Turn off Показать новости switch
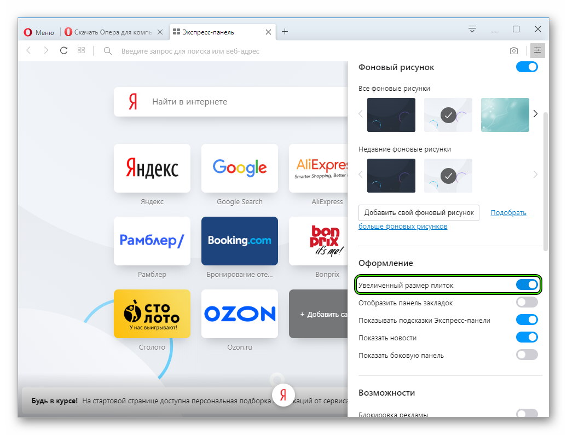This screenshot has width=567, height=435. pos(527,337)
